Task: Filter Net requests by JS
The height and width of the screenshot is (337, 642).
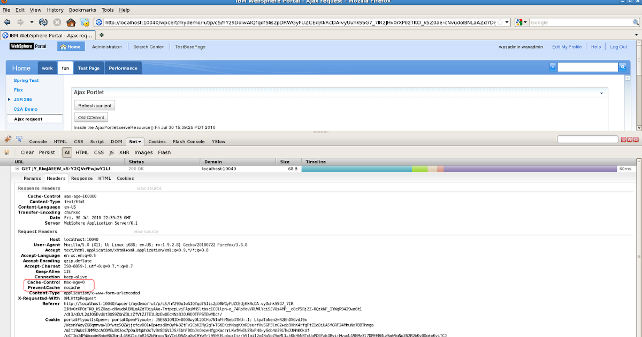Action: [111, 152]
